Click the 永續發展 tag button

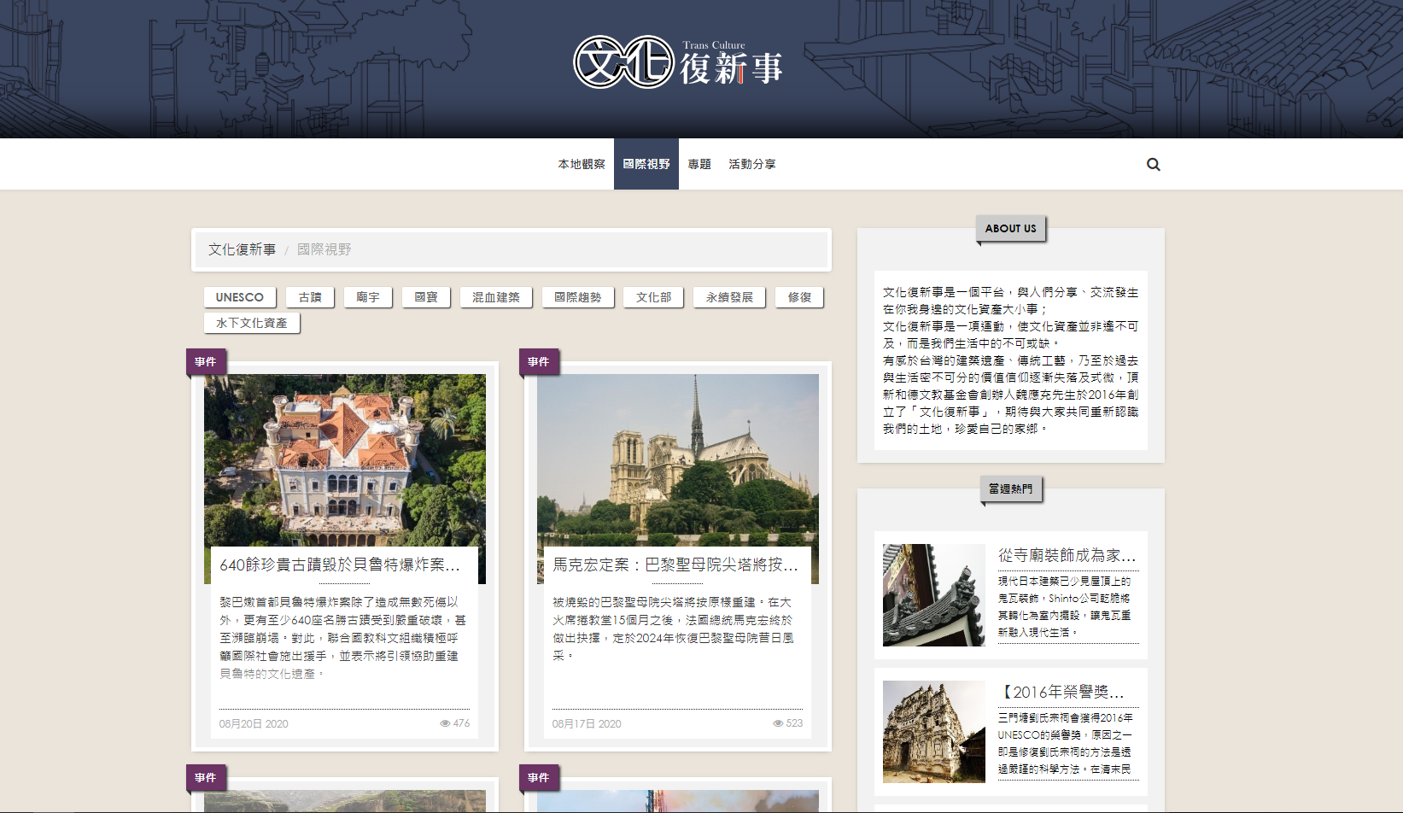(x=729, y=297)
